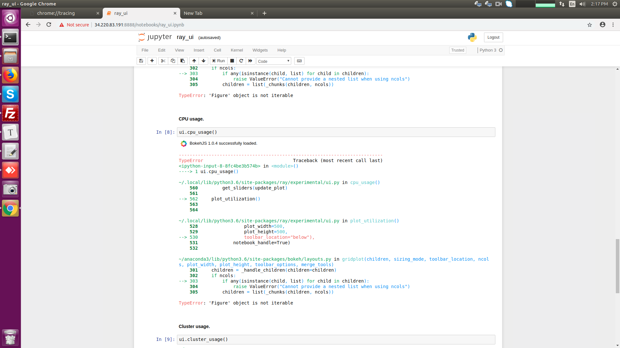Open the command palette keyboard icon

(x=299, y=61)
